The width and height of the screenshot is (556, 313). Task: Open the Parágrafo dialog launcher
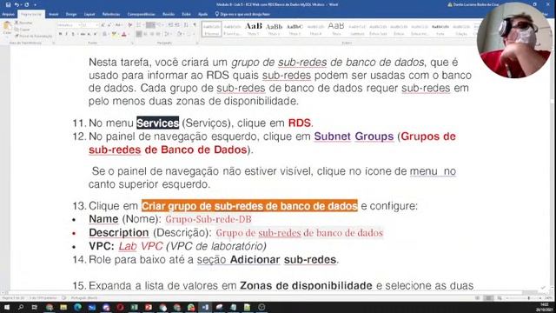tap(197, 43)
